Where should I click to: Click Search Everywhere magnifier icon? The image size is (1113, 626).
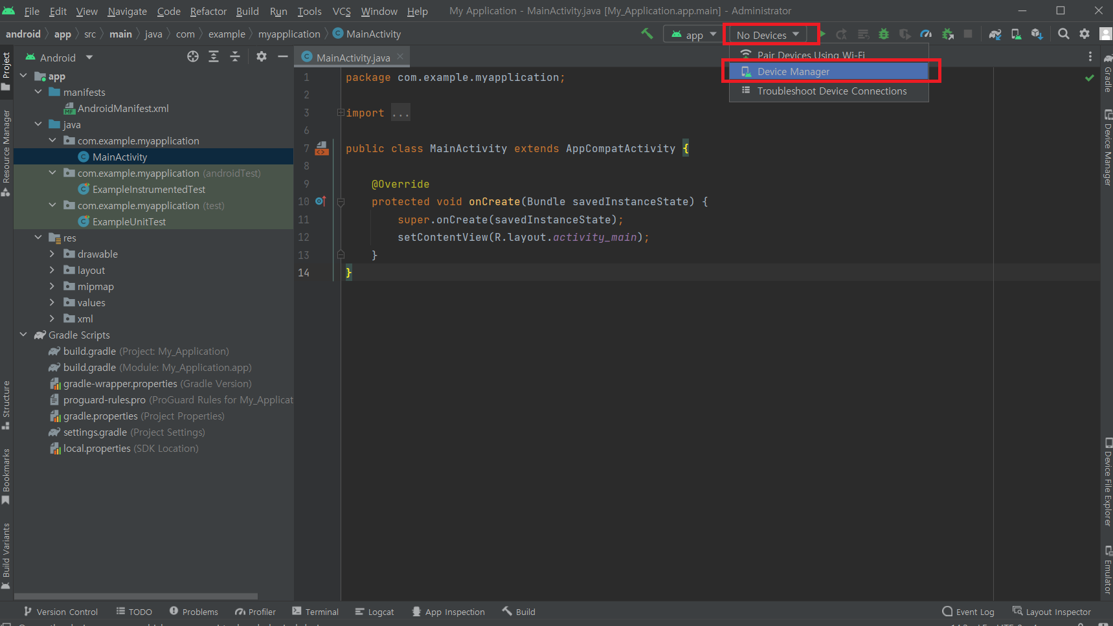(1063, 34)
